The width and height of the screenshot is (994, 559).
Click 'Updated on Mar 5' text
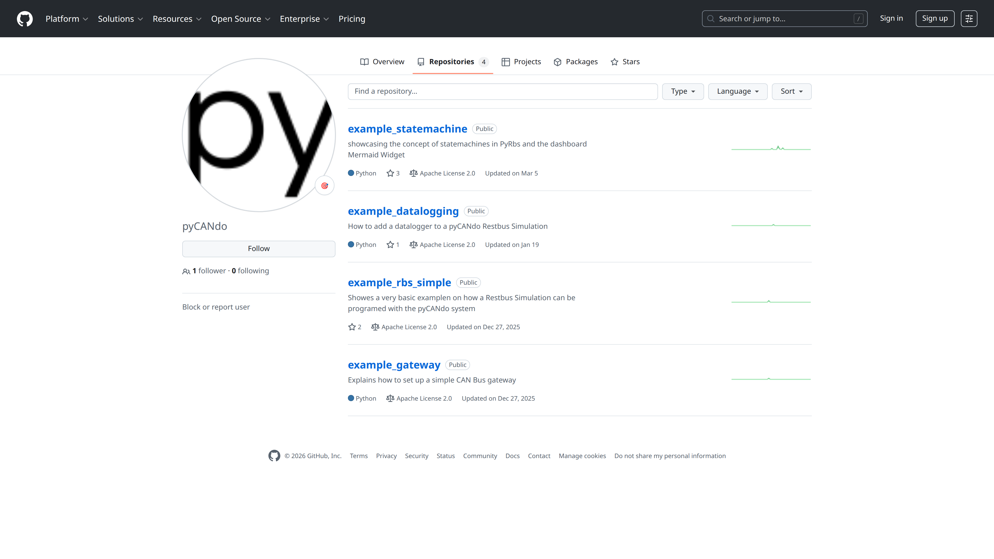pyautogui.click(x=511, y=173)
